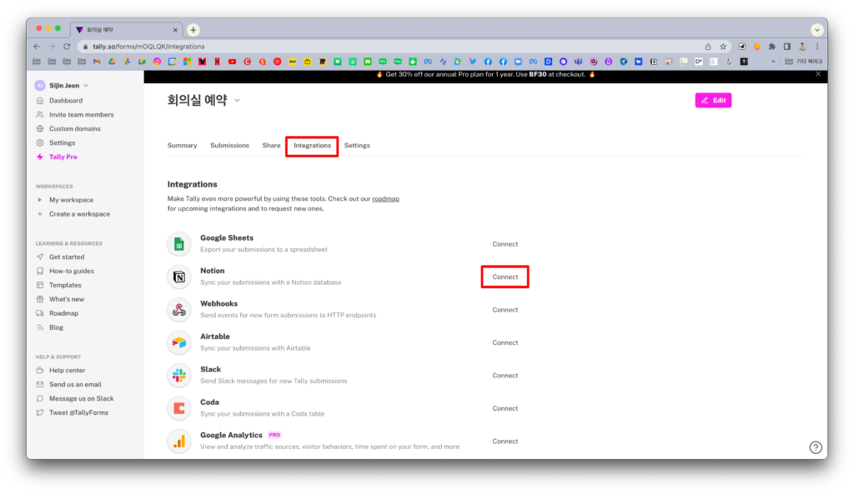Image resolution: width=854 pixels, height=494 pixels.
Task: Select the Webhooks integration icon
Action: pyautogui.click(x=179, y=309)
